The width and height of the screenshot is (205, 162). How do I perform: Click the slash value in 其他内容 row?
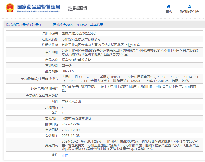tap(62, 107)
